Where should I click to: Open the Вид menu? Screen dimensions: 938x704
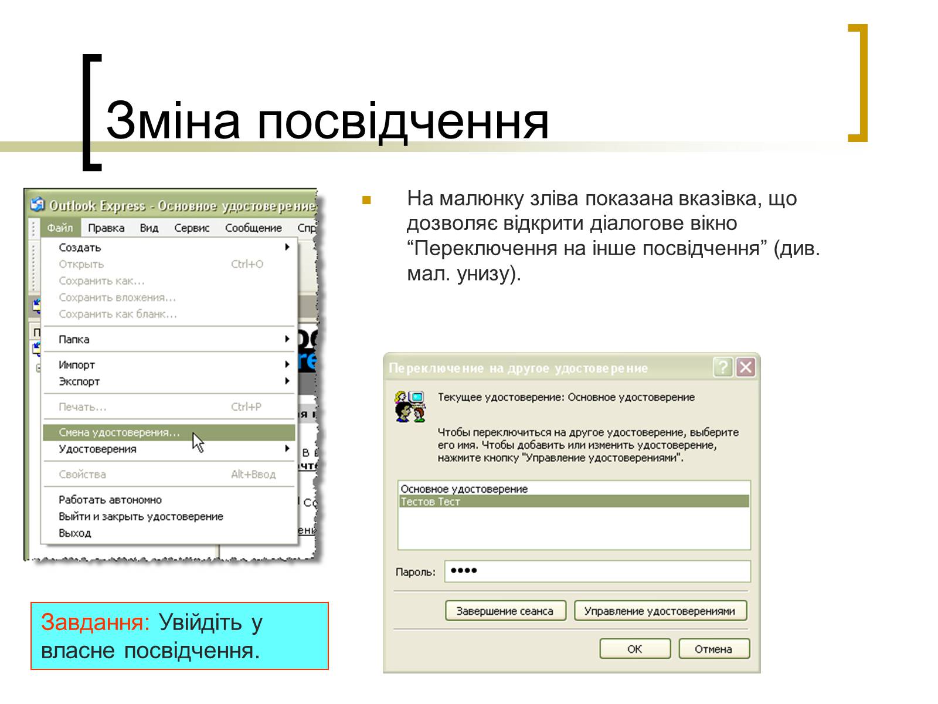pos(149,228)
